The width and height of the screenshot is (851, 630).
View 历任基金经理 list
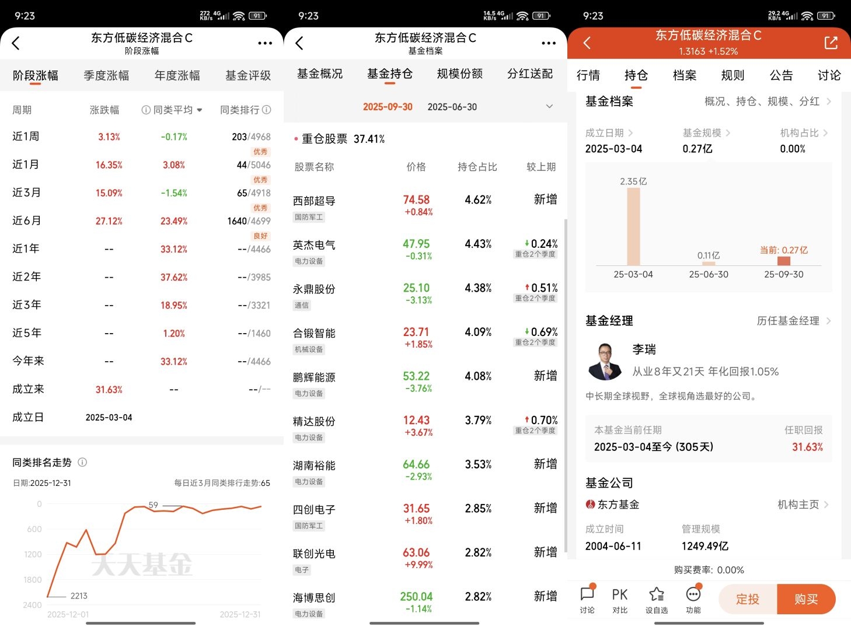point(794,321)
